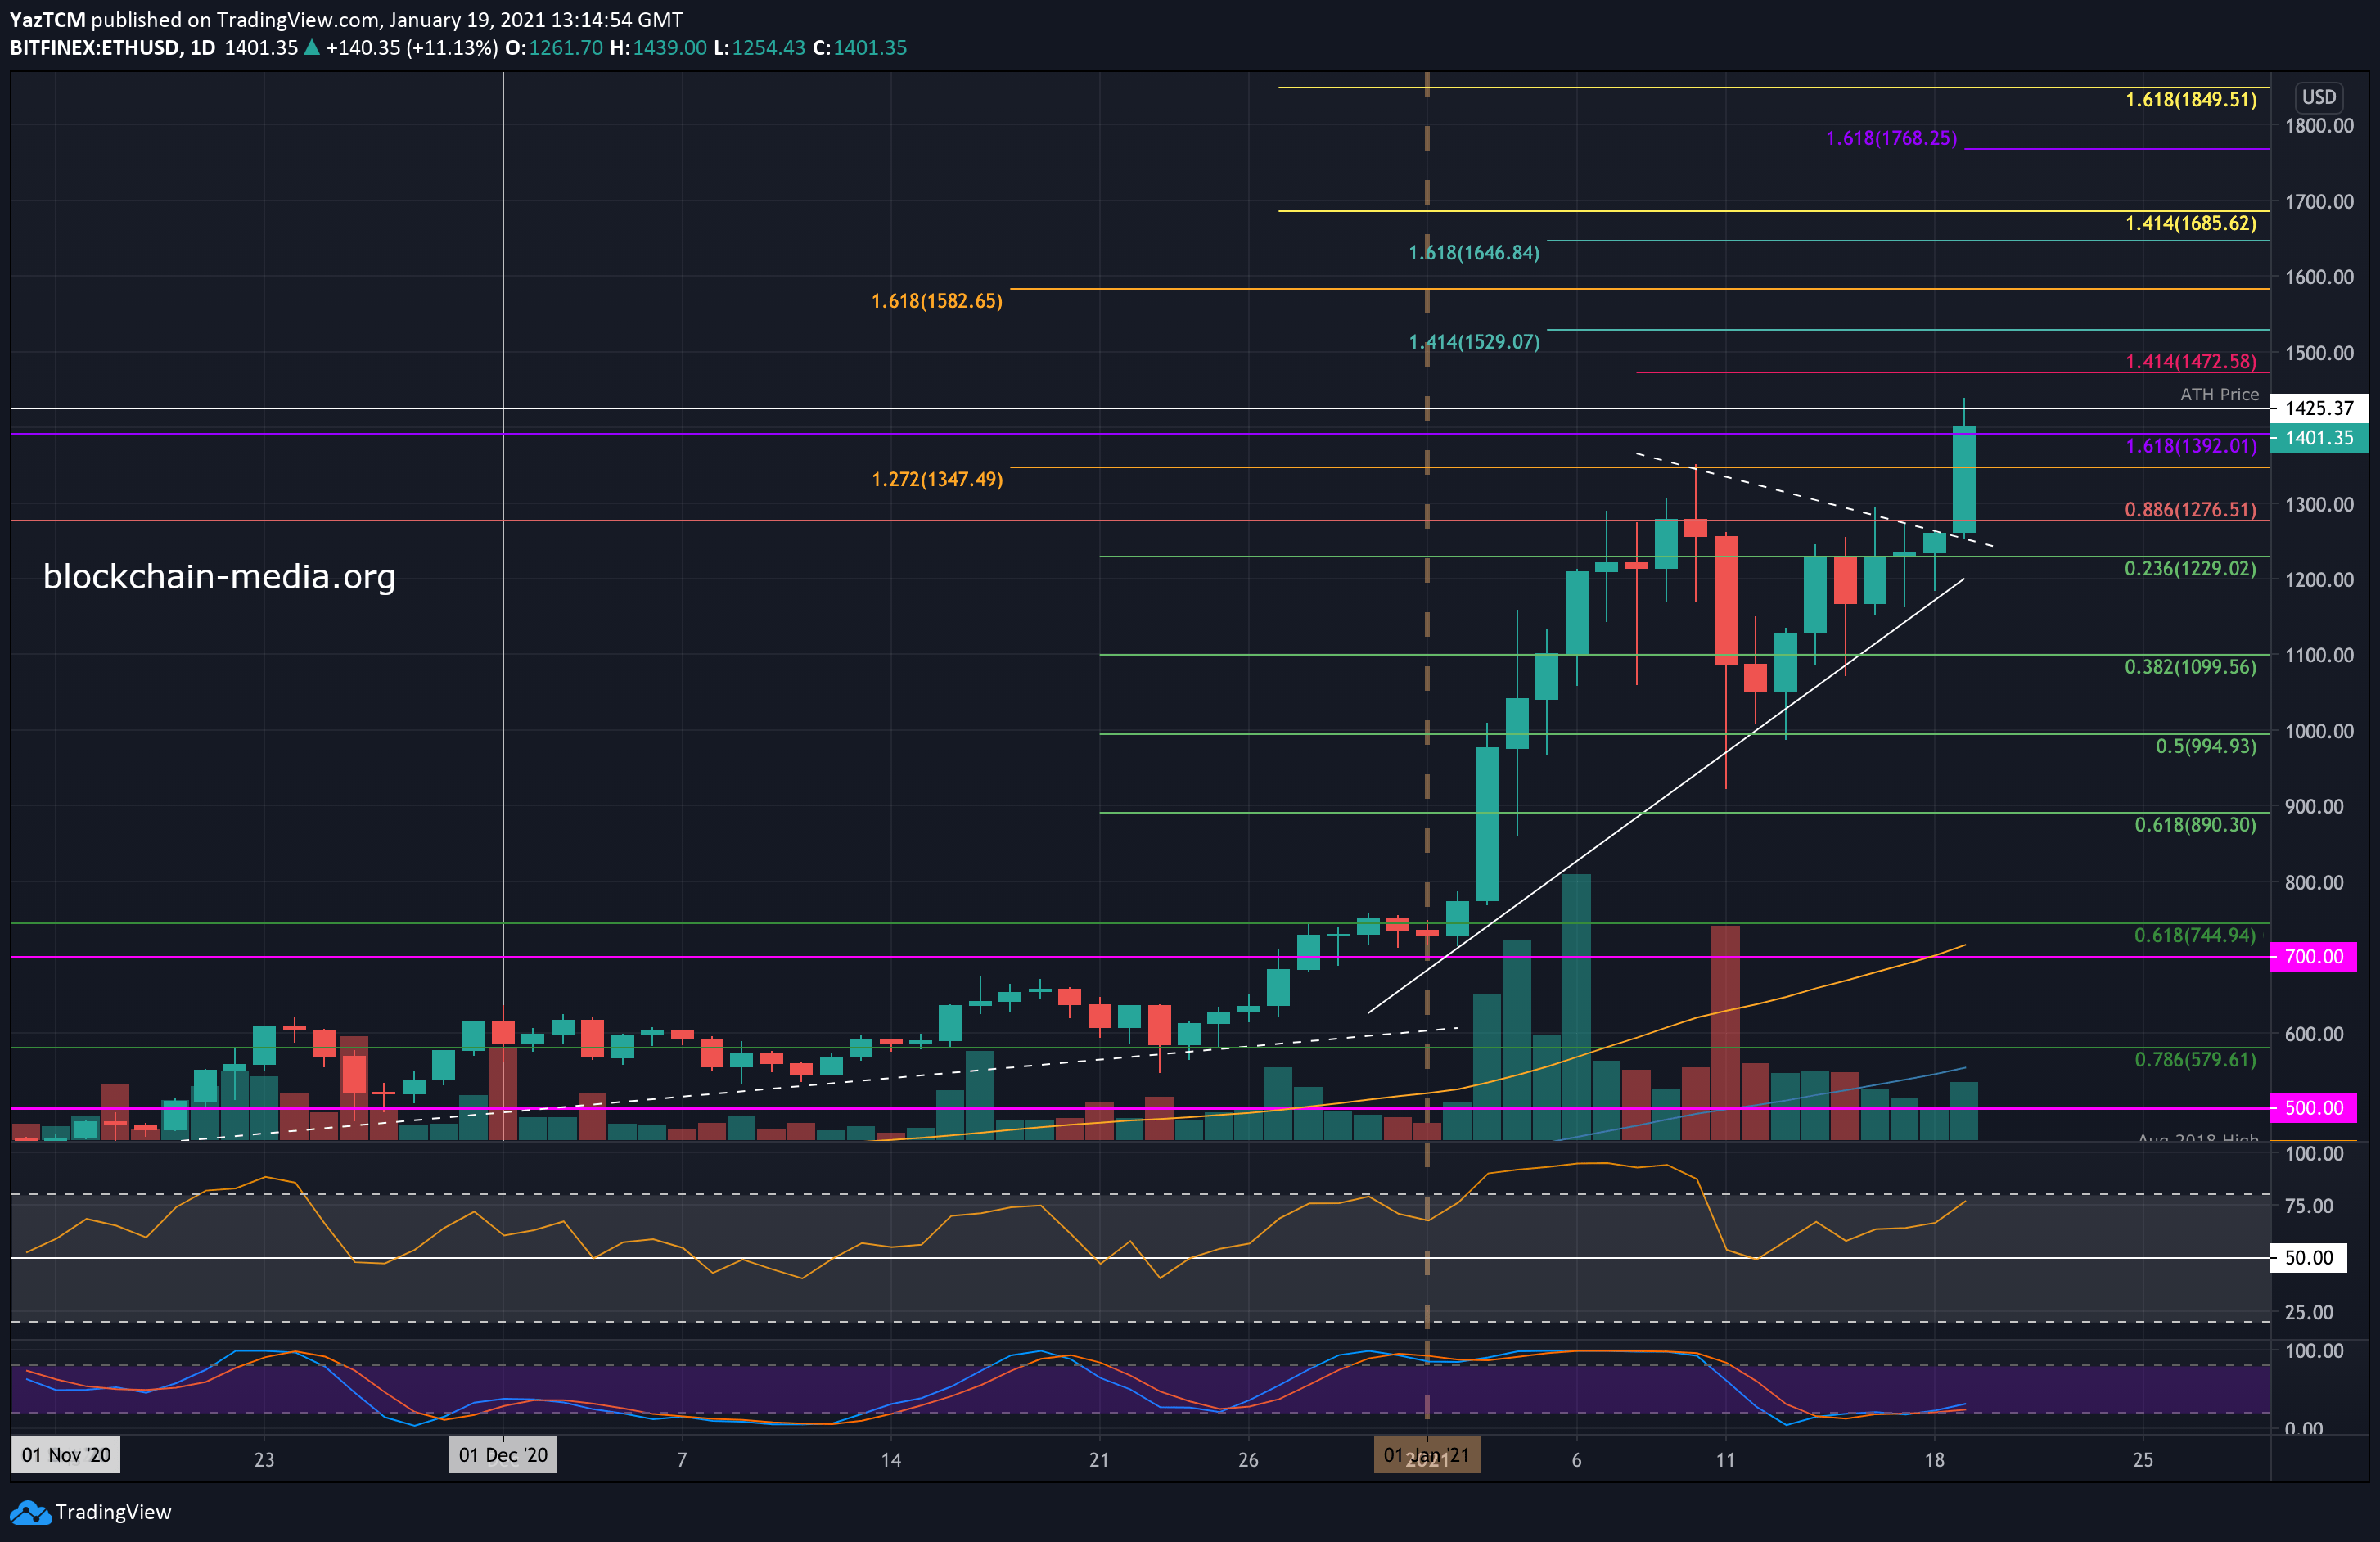Click the high value H:1439.00
Screen dimensions: 2380x1542
click(658, 48)
